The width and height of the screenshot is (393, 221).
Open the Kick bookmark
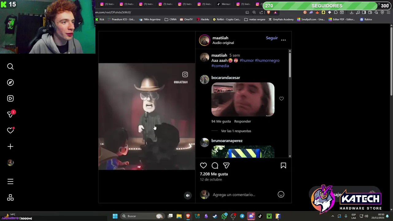100,19
